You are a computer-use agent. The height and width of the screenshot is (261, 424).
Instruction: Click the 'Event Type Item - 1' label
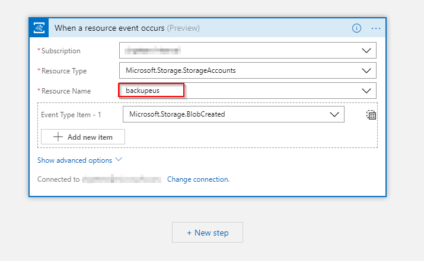pos(71,115)
